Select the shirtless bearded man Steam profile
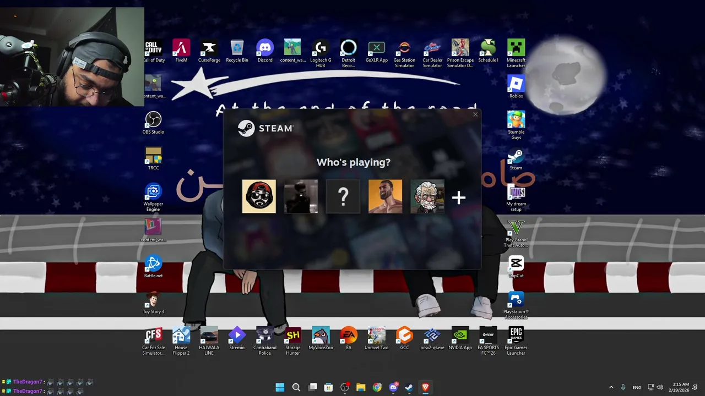705x396 pixels. point(385,196)
